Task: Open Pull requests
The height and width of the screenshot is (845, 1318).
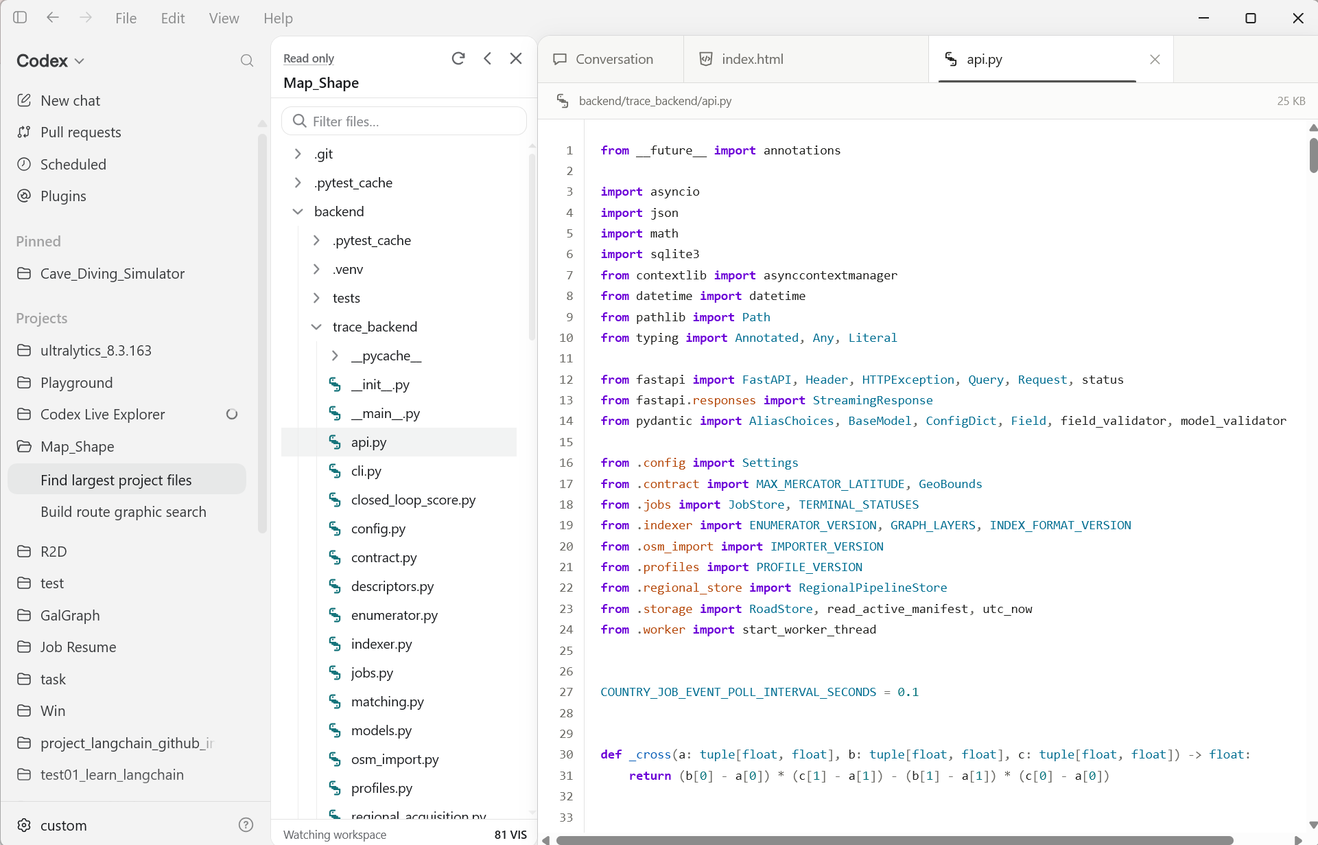Action: (x=80, y=132)
